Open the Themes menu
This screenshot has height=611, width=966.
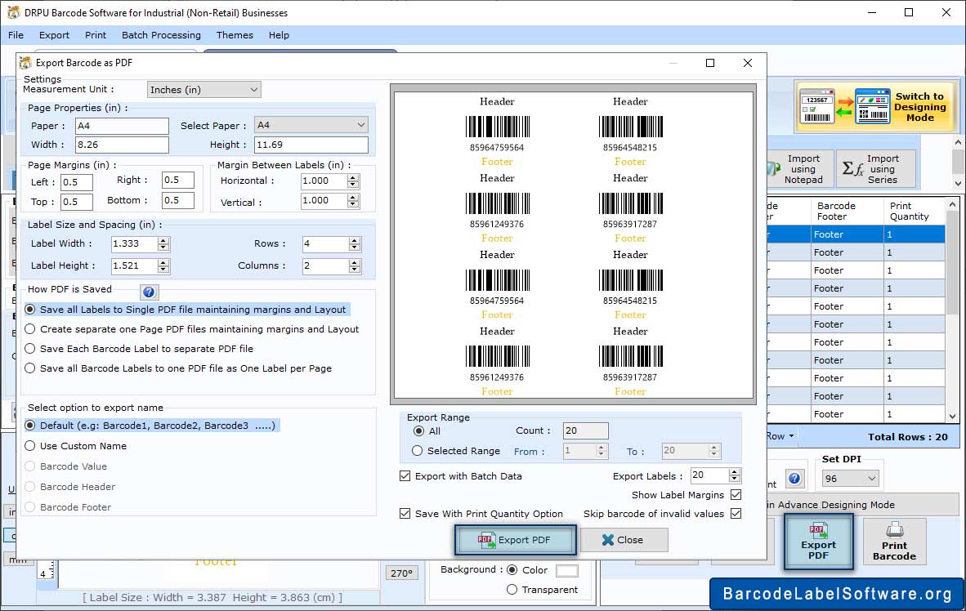[235, 35]
